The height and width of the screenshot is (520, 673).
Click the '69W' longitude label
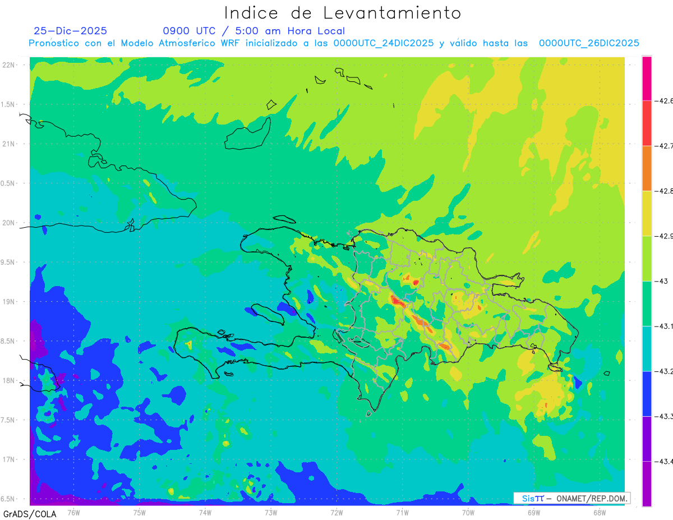point(533,512)
